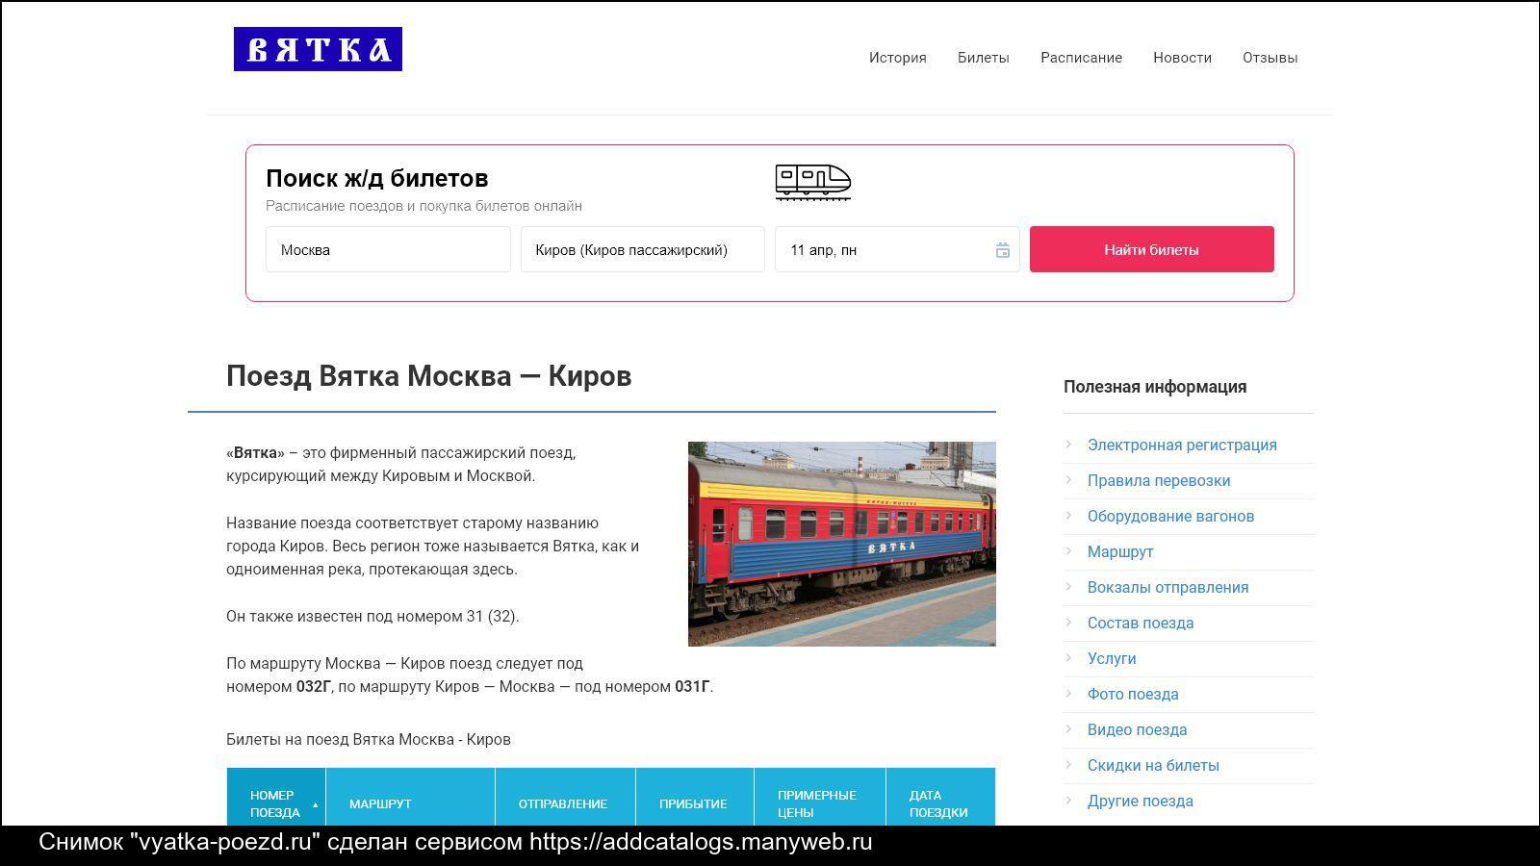Open the Вятка train photo
This screenshot has width=1540, height=866.
[x=841, y=544]
